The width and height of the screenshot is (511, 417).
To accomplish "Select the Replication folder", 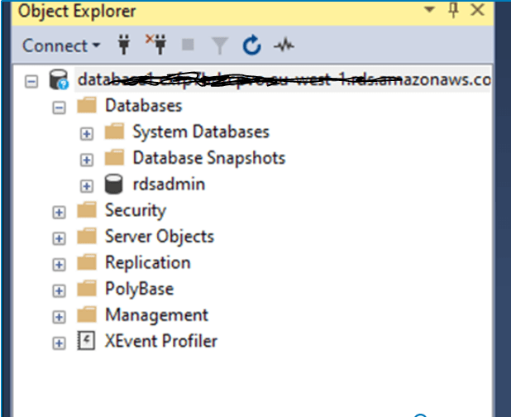I will [147, 263].
